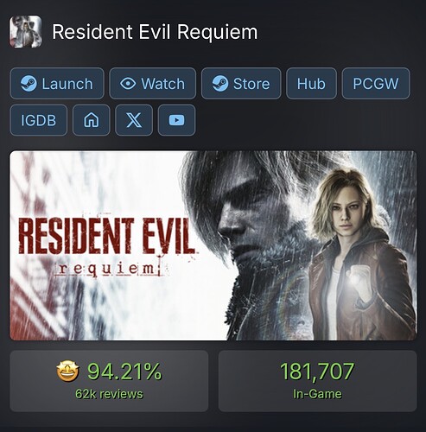Click the Steam logo on the Launch button
Screen dimensions: 426x432
coord(29,84)
